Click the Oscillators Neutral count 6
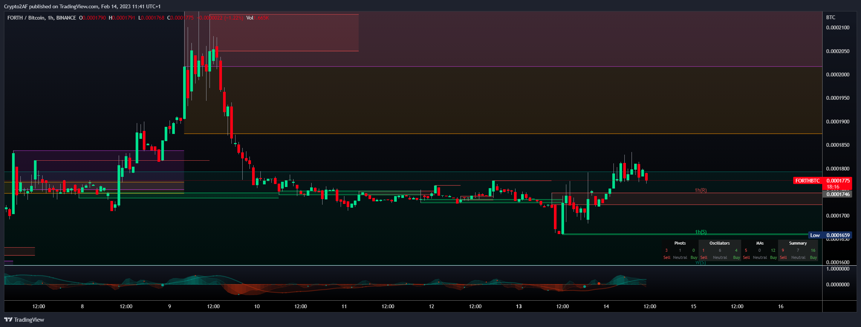The width and height of the screenshot is (861, 327). (720, 250)
